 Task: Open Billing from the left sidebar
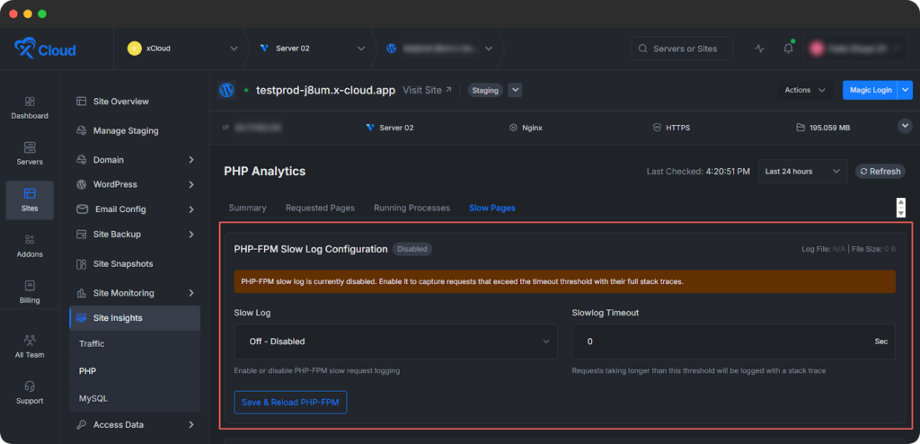(x=30, y=291)
